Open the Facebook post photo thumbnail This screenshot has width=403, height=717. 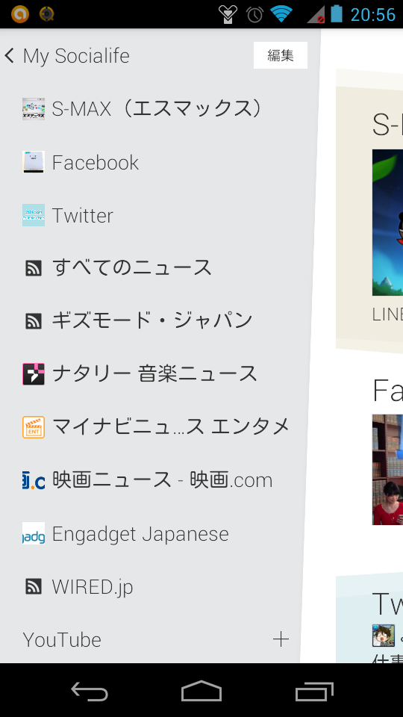[x=387, y=470]
